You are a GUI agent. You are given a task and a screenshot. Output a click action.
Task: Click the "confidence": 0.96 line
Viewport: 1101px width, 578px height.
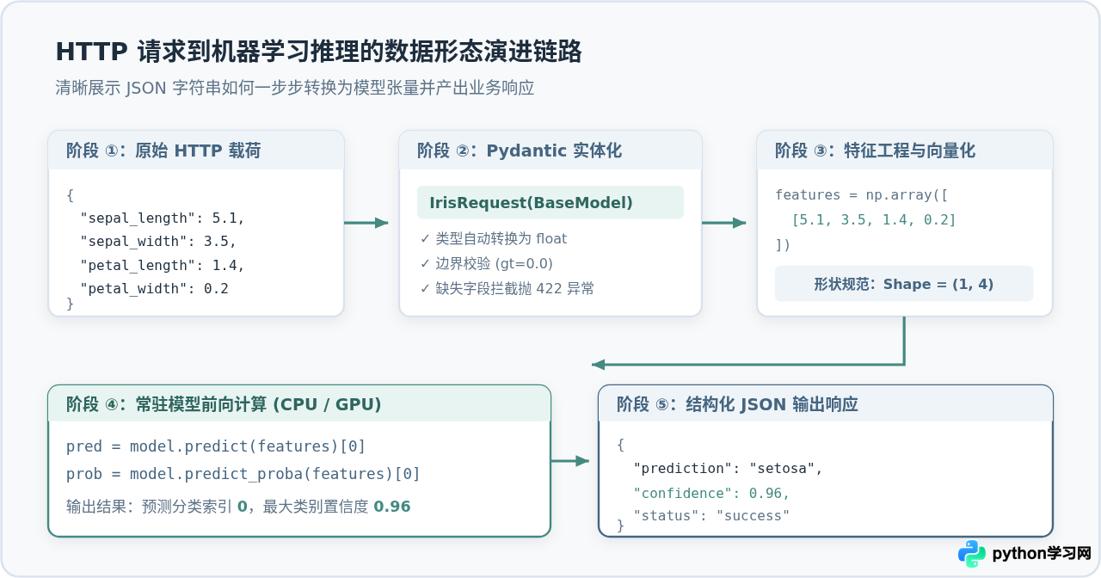[711, 493]
